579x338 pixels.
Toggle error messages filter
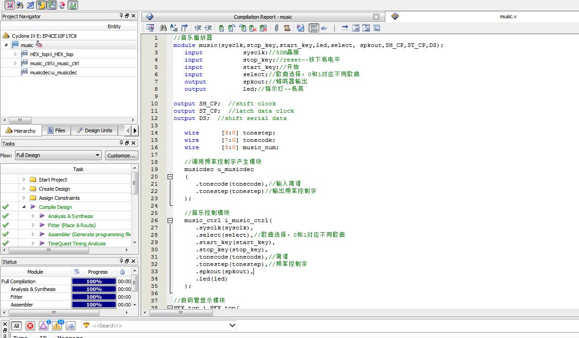(x=30, y=326)
